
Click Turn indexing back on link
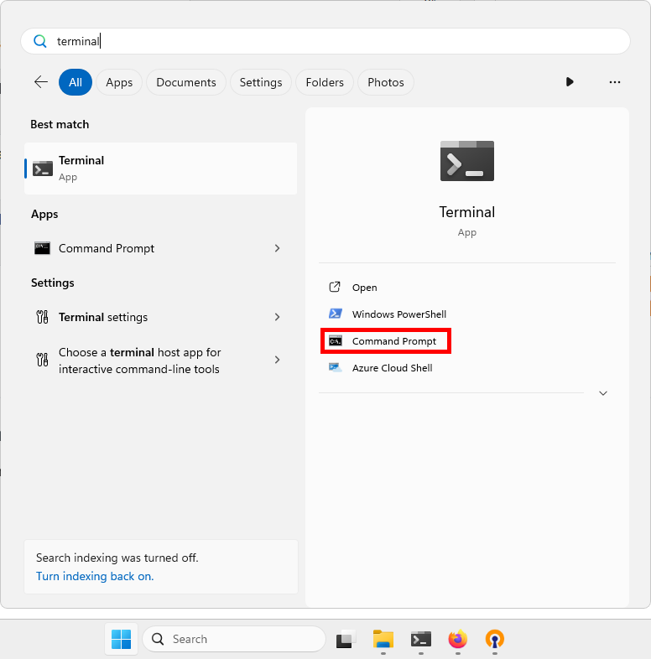pos(95,576)
